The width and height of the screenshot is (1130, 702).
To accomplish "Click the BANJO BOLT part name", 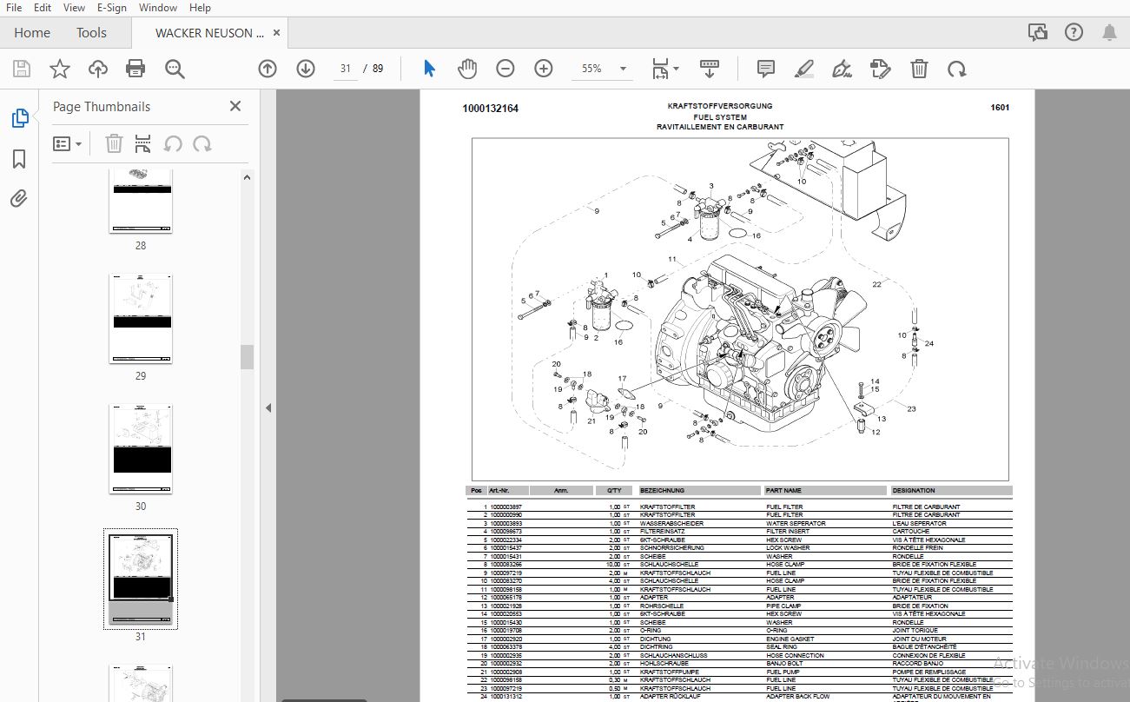I will [x=784, y=663].
